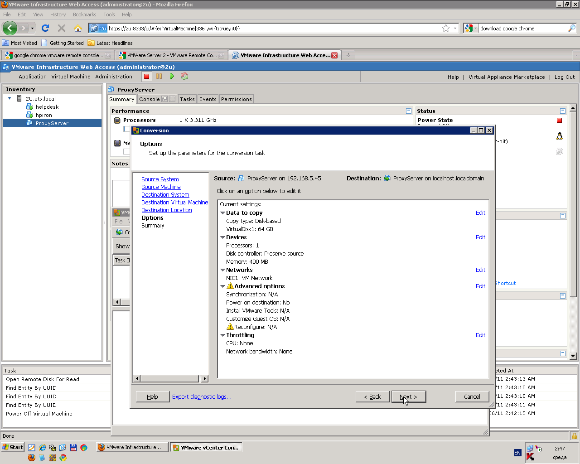Bookmark this page with the star icon

[x=446, y=28]
